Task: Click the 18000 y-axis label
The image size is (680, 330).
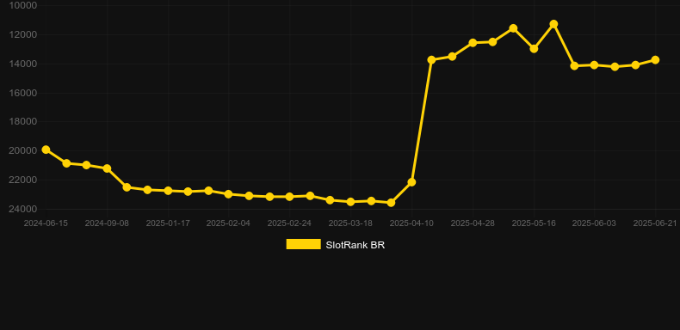Action: [22, 122]
